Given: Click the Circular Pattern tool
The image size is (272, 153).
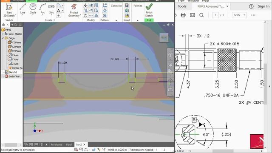Looking at the screenshot, I should pos(105,10).
